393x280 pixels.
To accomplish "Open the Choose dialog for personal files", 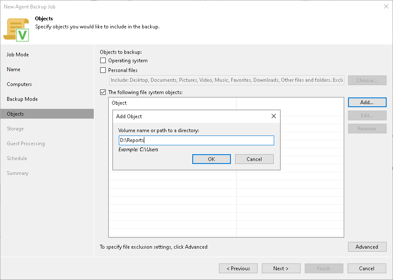I will 367,80.
